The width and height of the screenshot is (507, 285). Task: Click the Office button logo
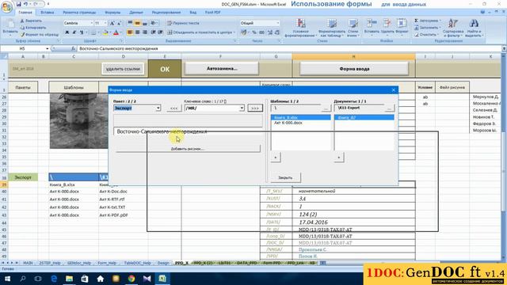7,7
